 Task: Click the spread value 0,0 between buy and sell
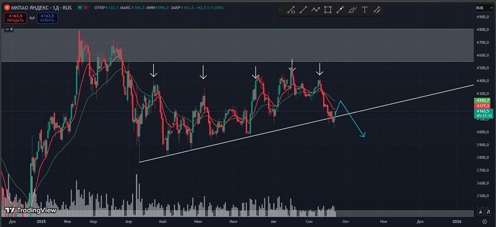pos(32,18)
